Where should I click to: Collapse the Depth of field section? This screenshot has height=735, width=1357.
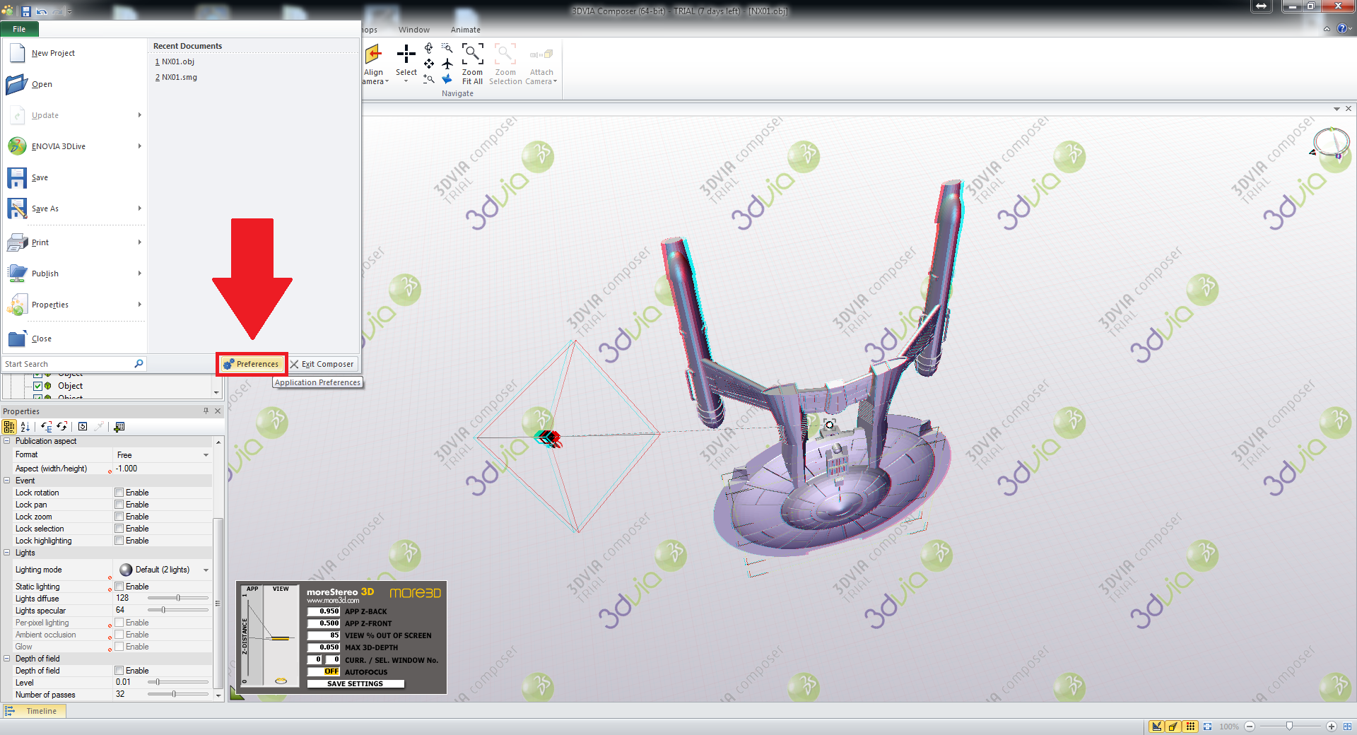tap(7, 659)
